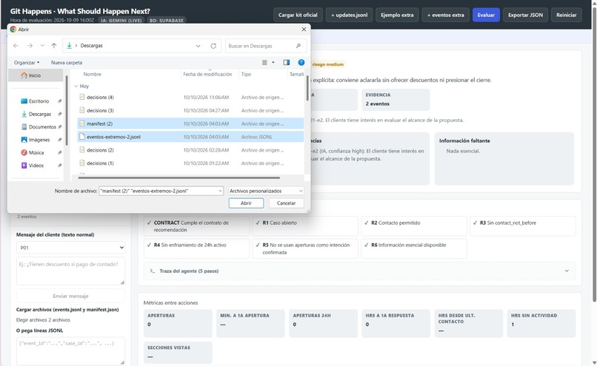Select the file decisions (4)

click(x=190, y=98)
